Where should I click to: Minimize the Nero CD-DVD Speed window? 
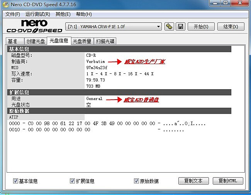(x=215, y=3)
